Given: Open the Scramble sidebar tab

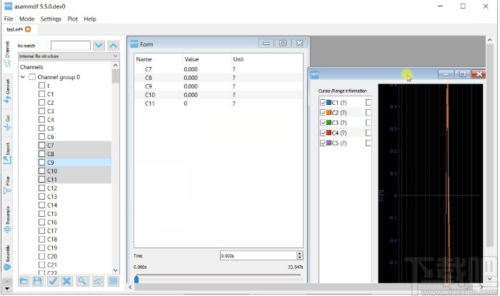Looking at the screenshot, I should (7, 257).
